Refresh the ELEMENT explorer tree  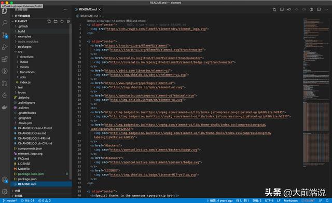tap(62, 21)
